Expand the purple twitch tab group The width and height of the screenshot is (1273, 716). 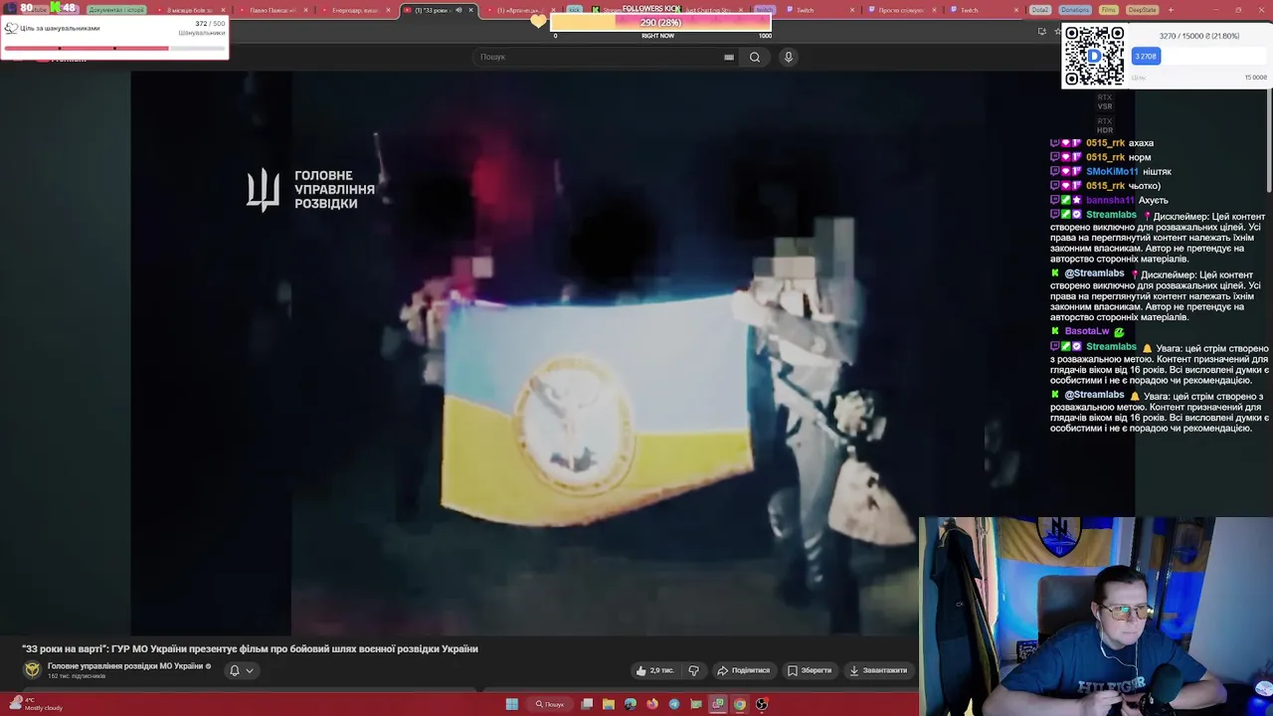tap(764, 10)
